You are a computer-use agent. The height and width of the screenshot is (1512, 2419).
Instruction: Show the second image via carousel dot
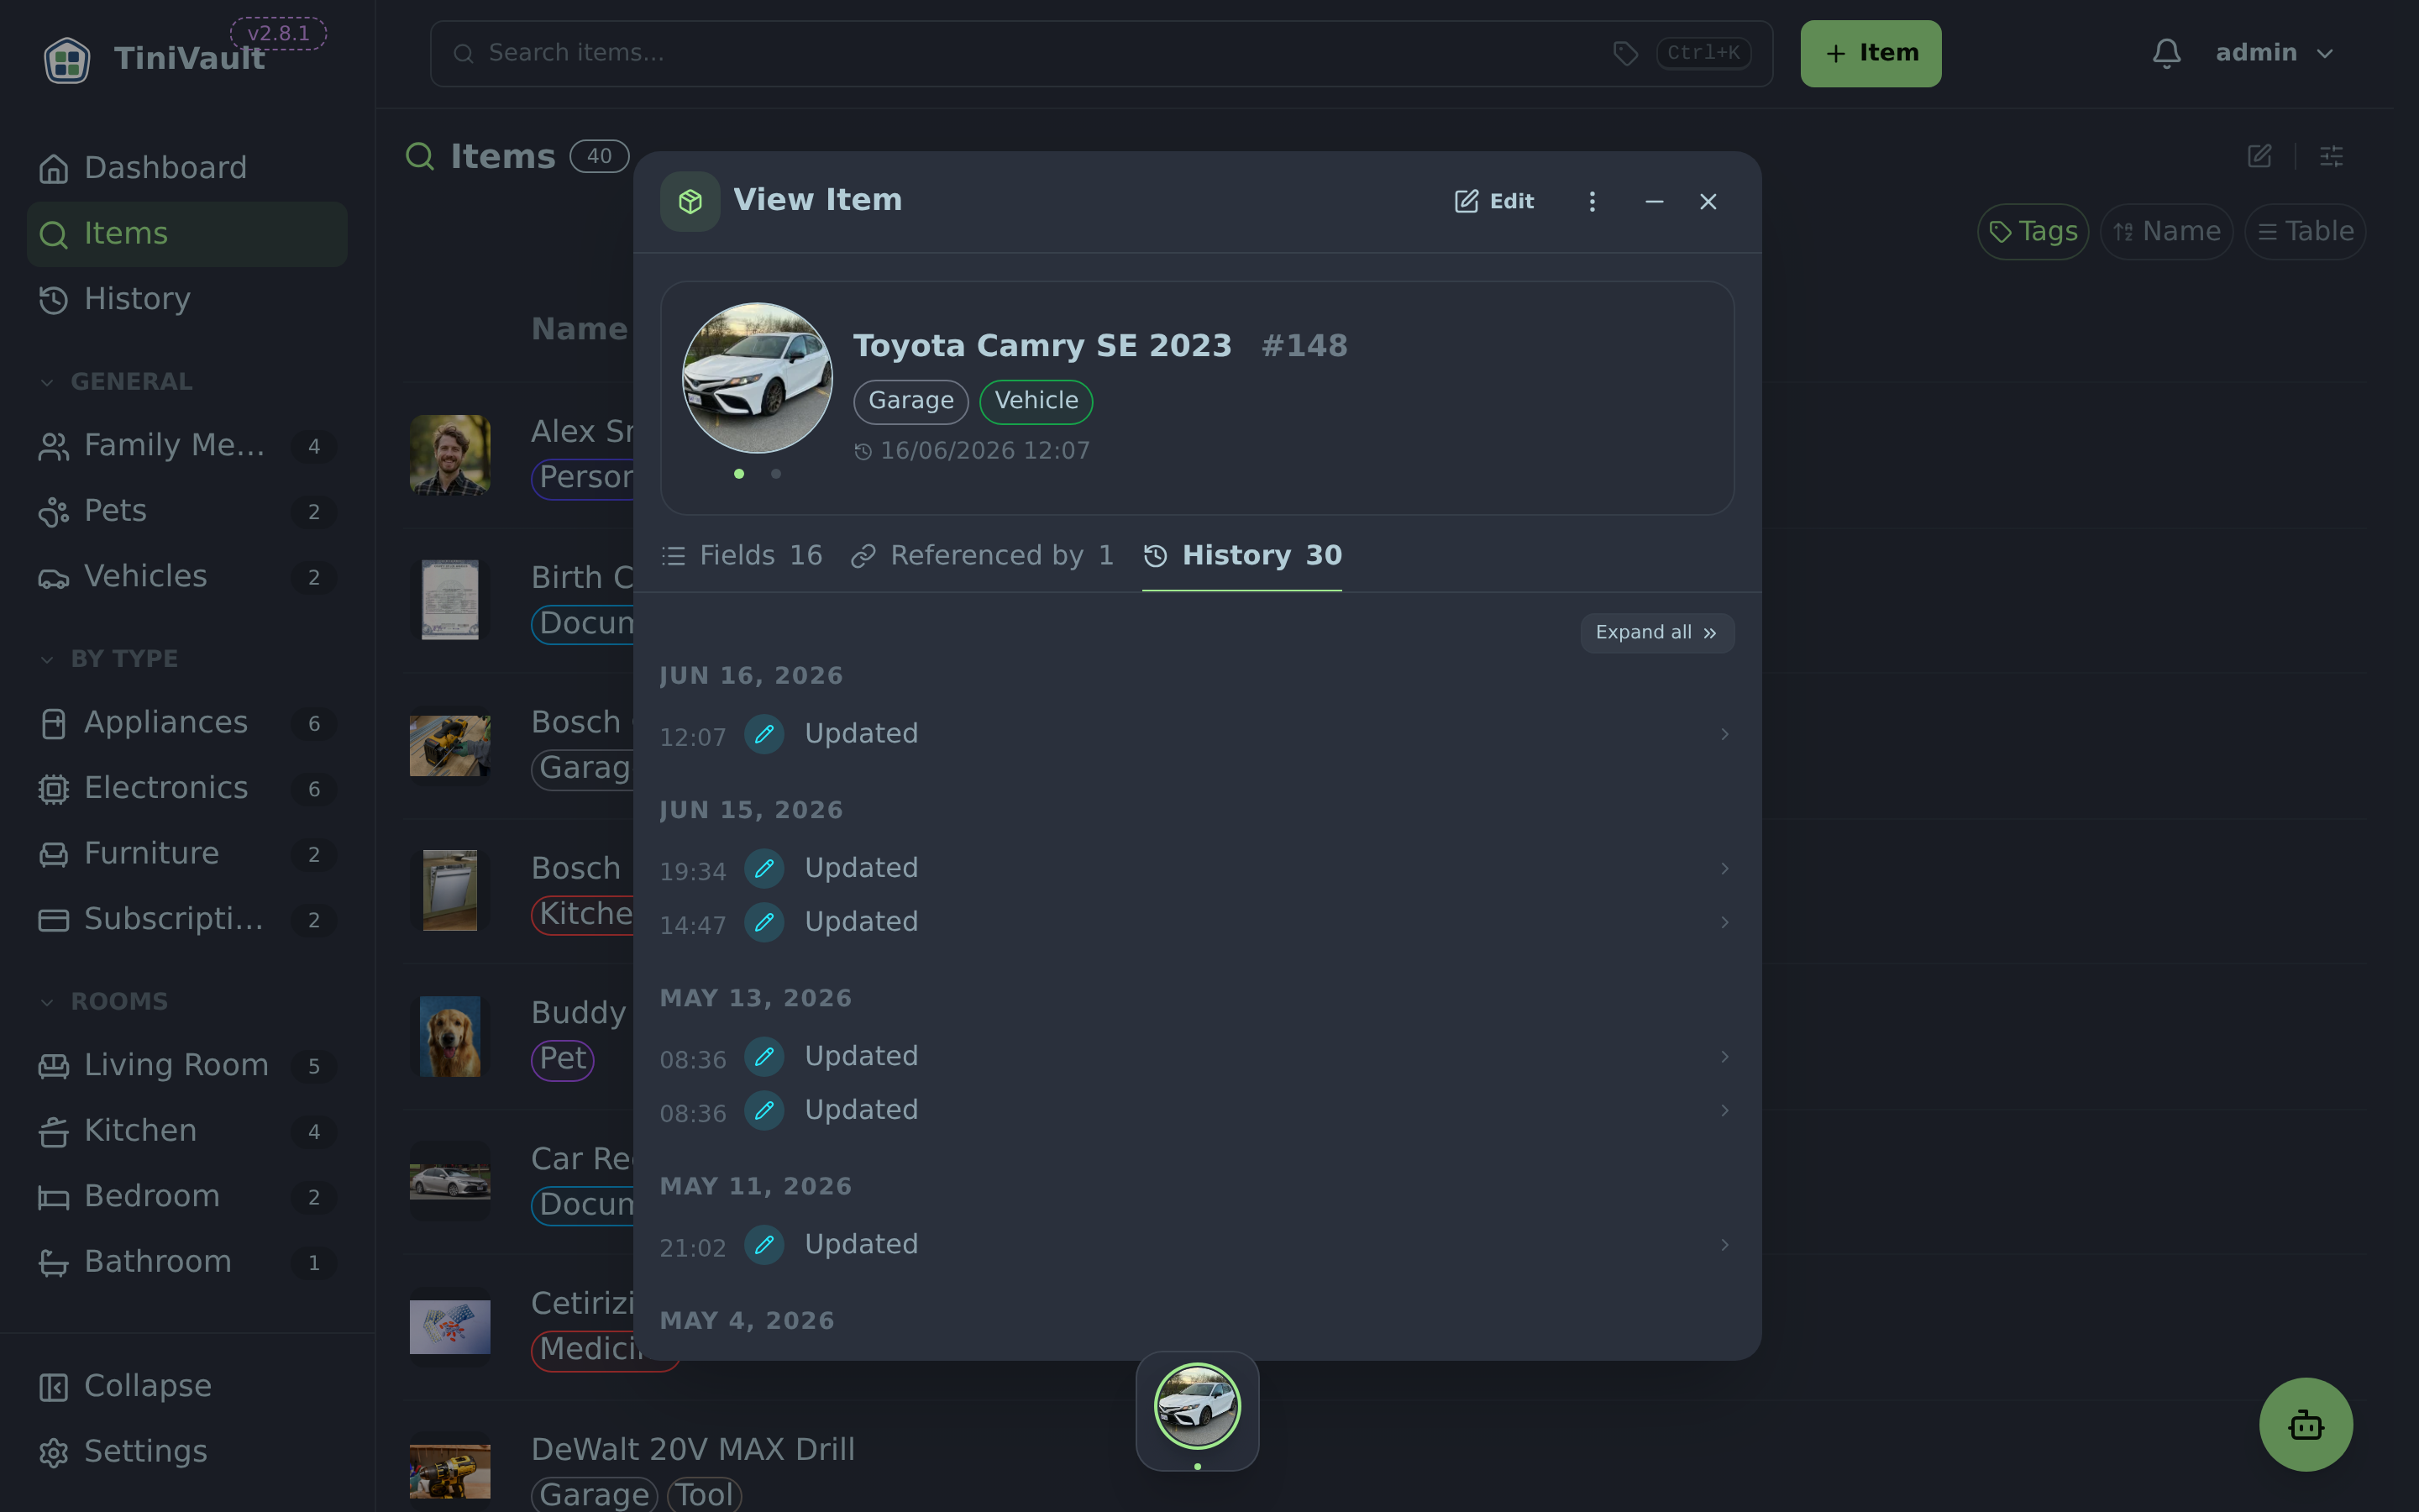point(776,474)
